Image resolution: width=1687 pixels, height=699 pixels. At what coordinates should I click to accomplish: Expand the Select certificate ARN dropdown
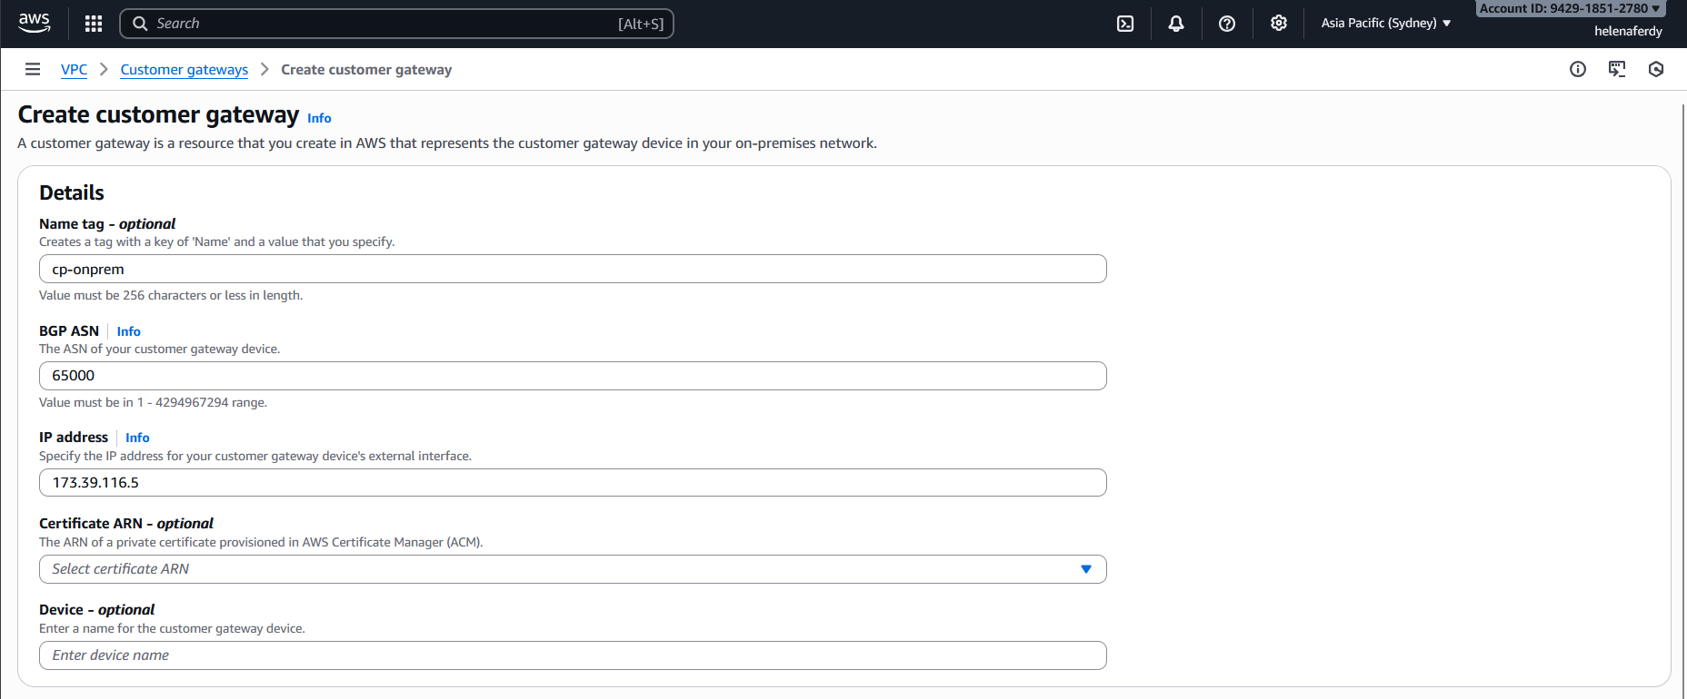click(573, 569)
